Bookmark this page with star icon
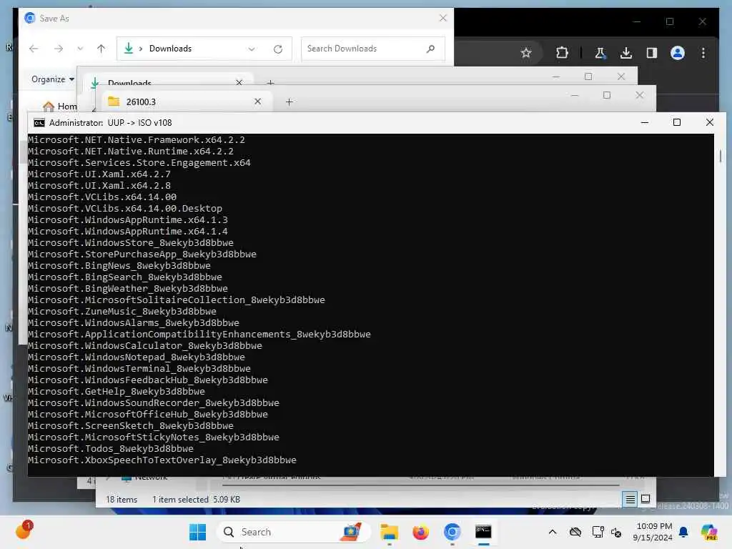 click(x=526, y=53)
